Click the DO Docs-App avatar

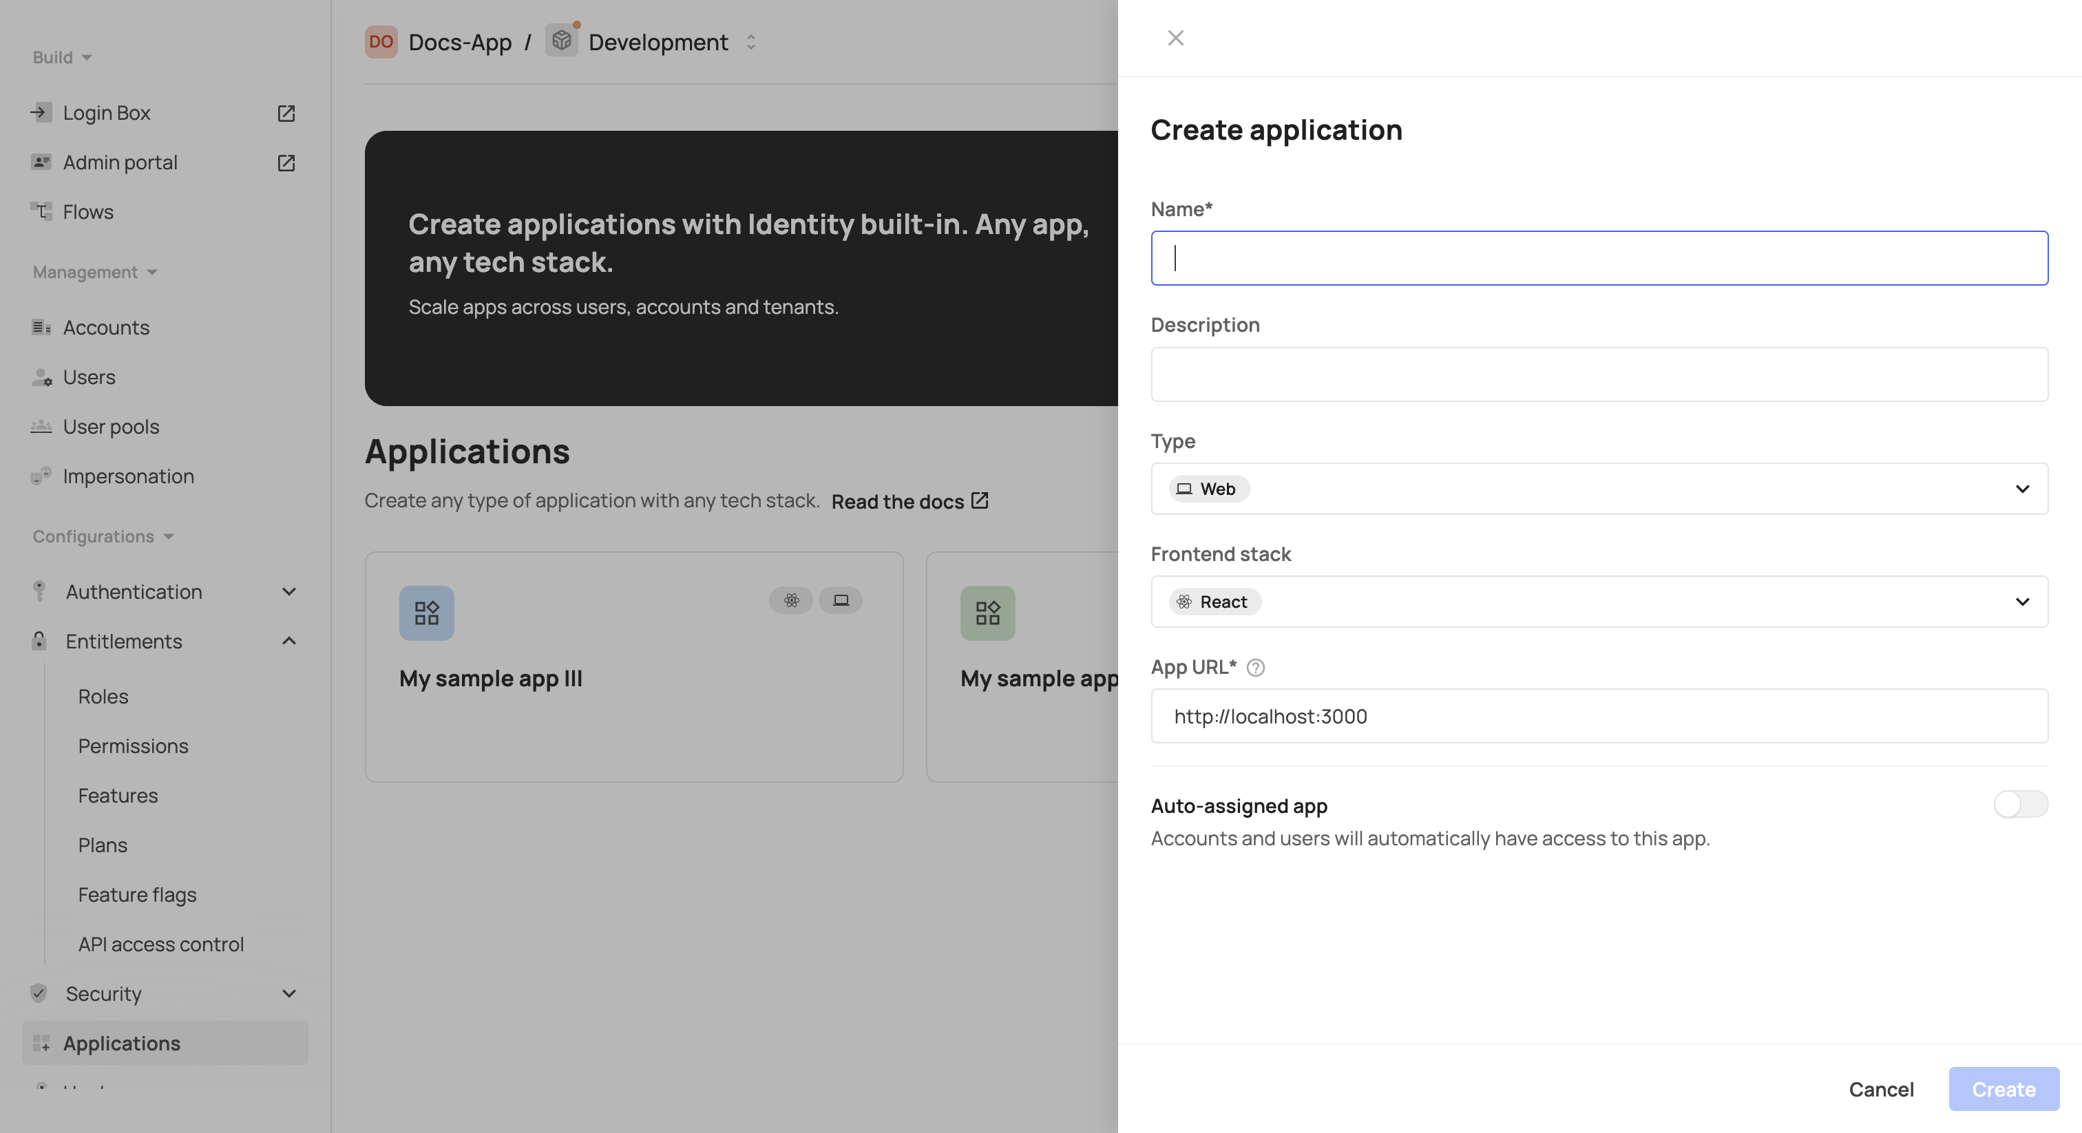click(381, 42)
